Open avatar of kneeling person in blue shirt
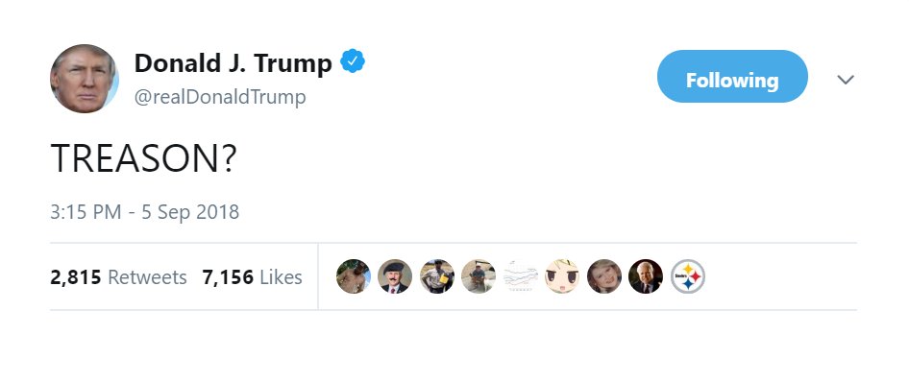 coord(479,276)
